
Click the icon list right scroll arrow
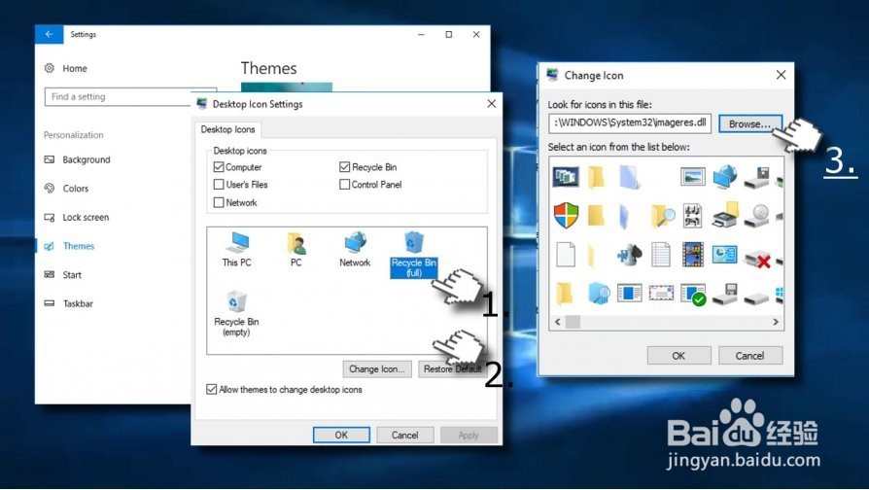pos(776,322)
